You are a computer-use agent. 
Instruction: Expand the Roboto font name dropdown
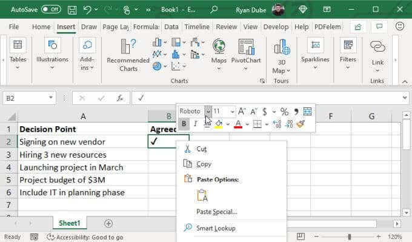pos(208,112)
